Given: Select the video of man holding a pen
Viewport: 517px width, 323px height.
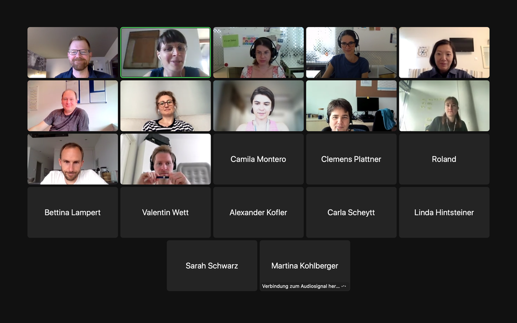Looking at the screenshot, I should [166, 159].
